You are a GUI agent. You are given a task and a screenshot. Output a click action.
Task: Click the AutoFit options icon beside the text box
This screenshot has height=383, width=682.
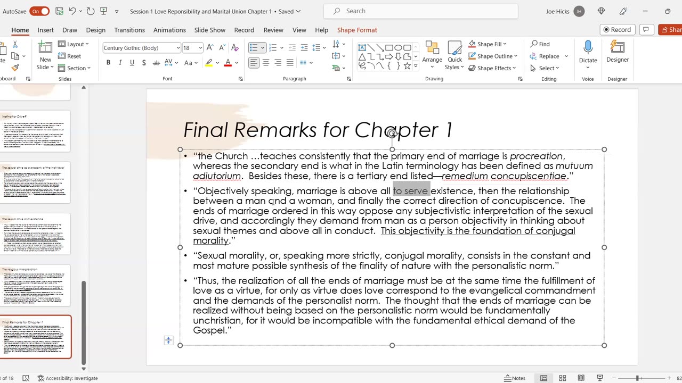(x=168, y=340)
